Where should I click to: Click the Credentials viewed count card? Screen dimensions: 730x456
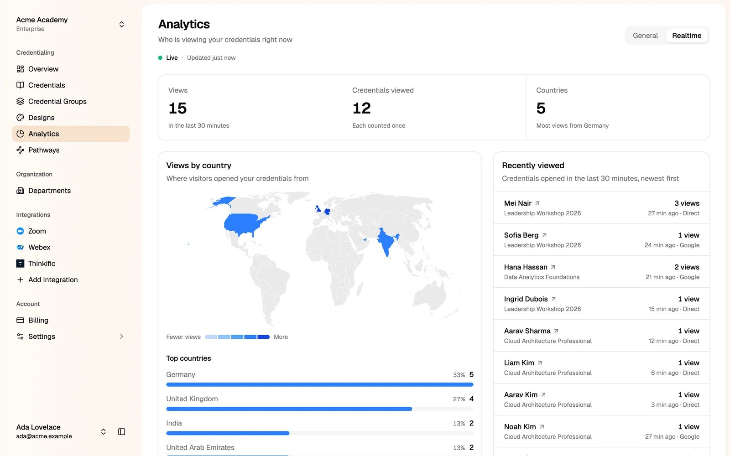[x=434, y=108]
